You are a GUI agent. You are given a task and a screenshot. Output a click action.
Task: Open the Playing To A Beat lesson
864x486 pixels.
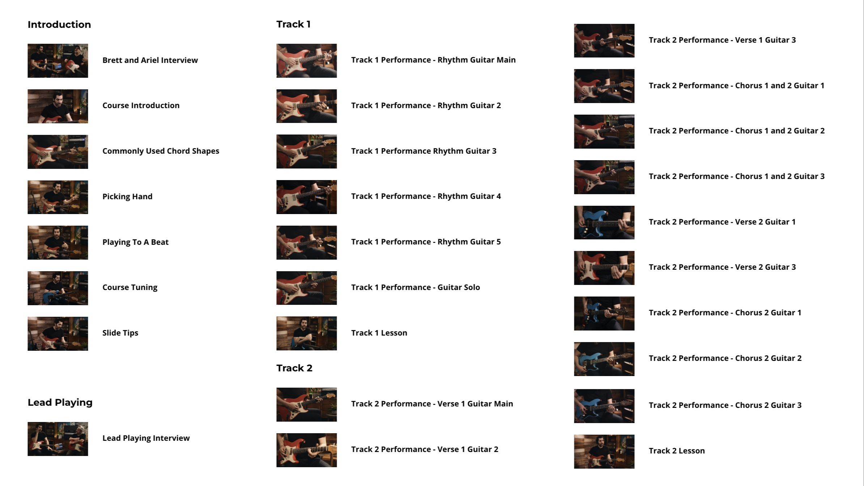click(x=135, y=242)
